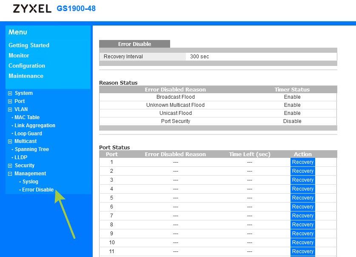Open the Maintenance menu
The height and width of the screenshot is (257, 356).
click(26, 76)
